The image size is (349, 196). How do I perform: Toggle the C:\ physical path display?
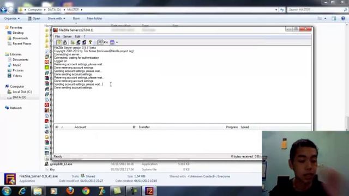[106, 42]
